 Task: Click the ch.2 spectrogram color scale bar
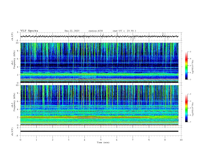186,108
